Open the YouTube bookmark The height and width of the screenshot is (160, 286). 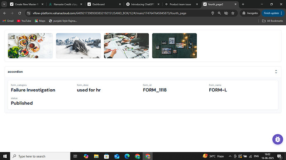click(x=24, y=21)
